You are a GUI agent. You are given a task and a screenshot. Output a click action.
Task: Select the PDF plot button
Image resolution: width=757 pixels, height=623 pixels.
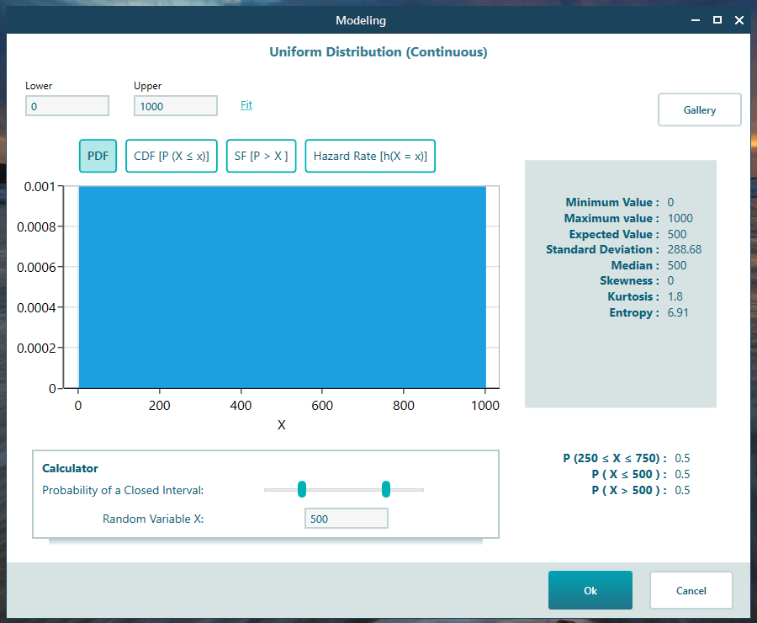pos(98,156)
